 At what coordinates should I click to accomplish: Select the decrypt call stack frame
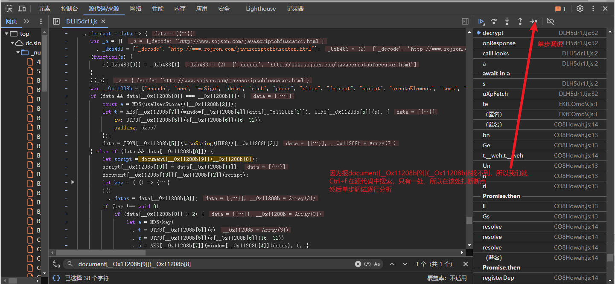pos(540,33)
